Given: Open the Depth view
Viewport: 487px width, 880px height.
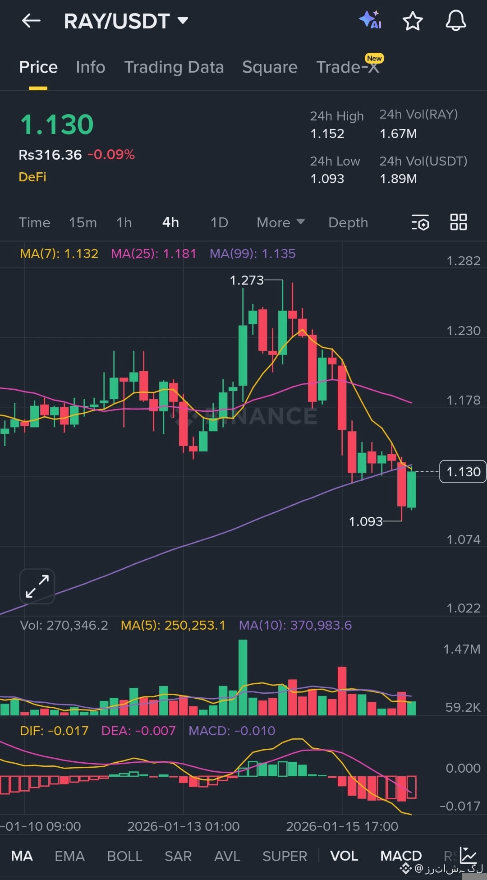Looking at the screenshot, I should point(348,222).
